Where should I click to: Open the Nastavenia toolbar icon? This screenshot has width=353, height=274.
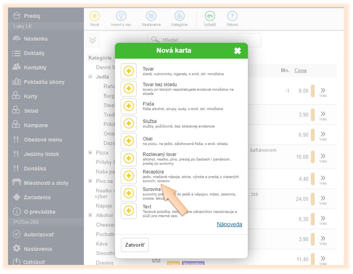tap(151, 16)
